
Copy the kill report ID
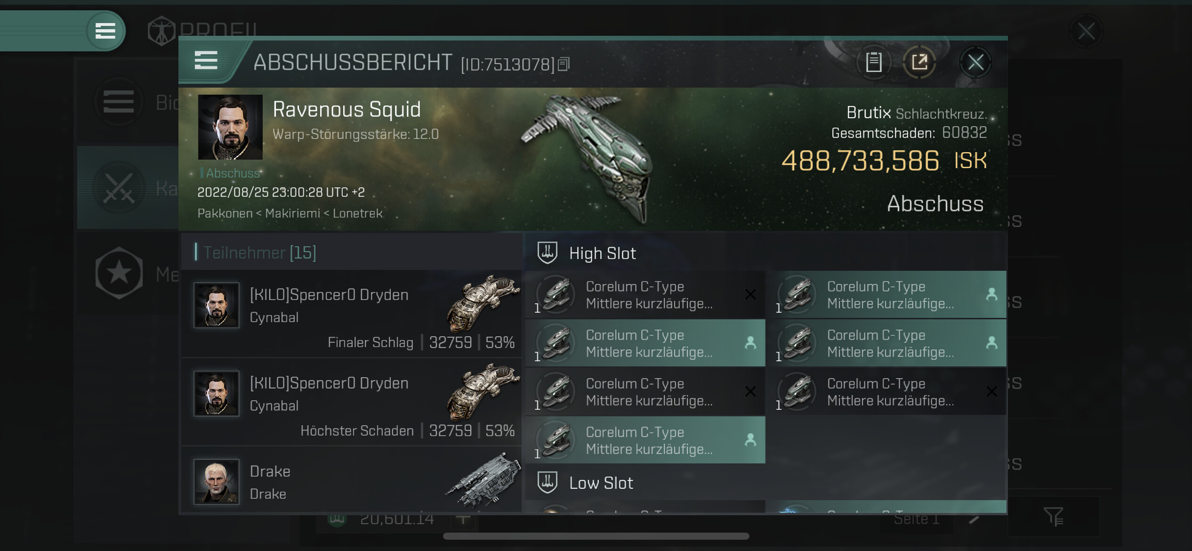pos(564,64)
